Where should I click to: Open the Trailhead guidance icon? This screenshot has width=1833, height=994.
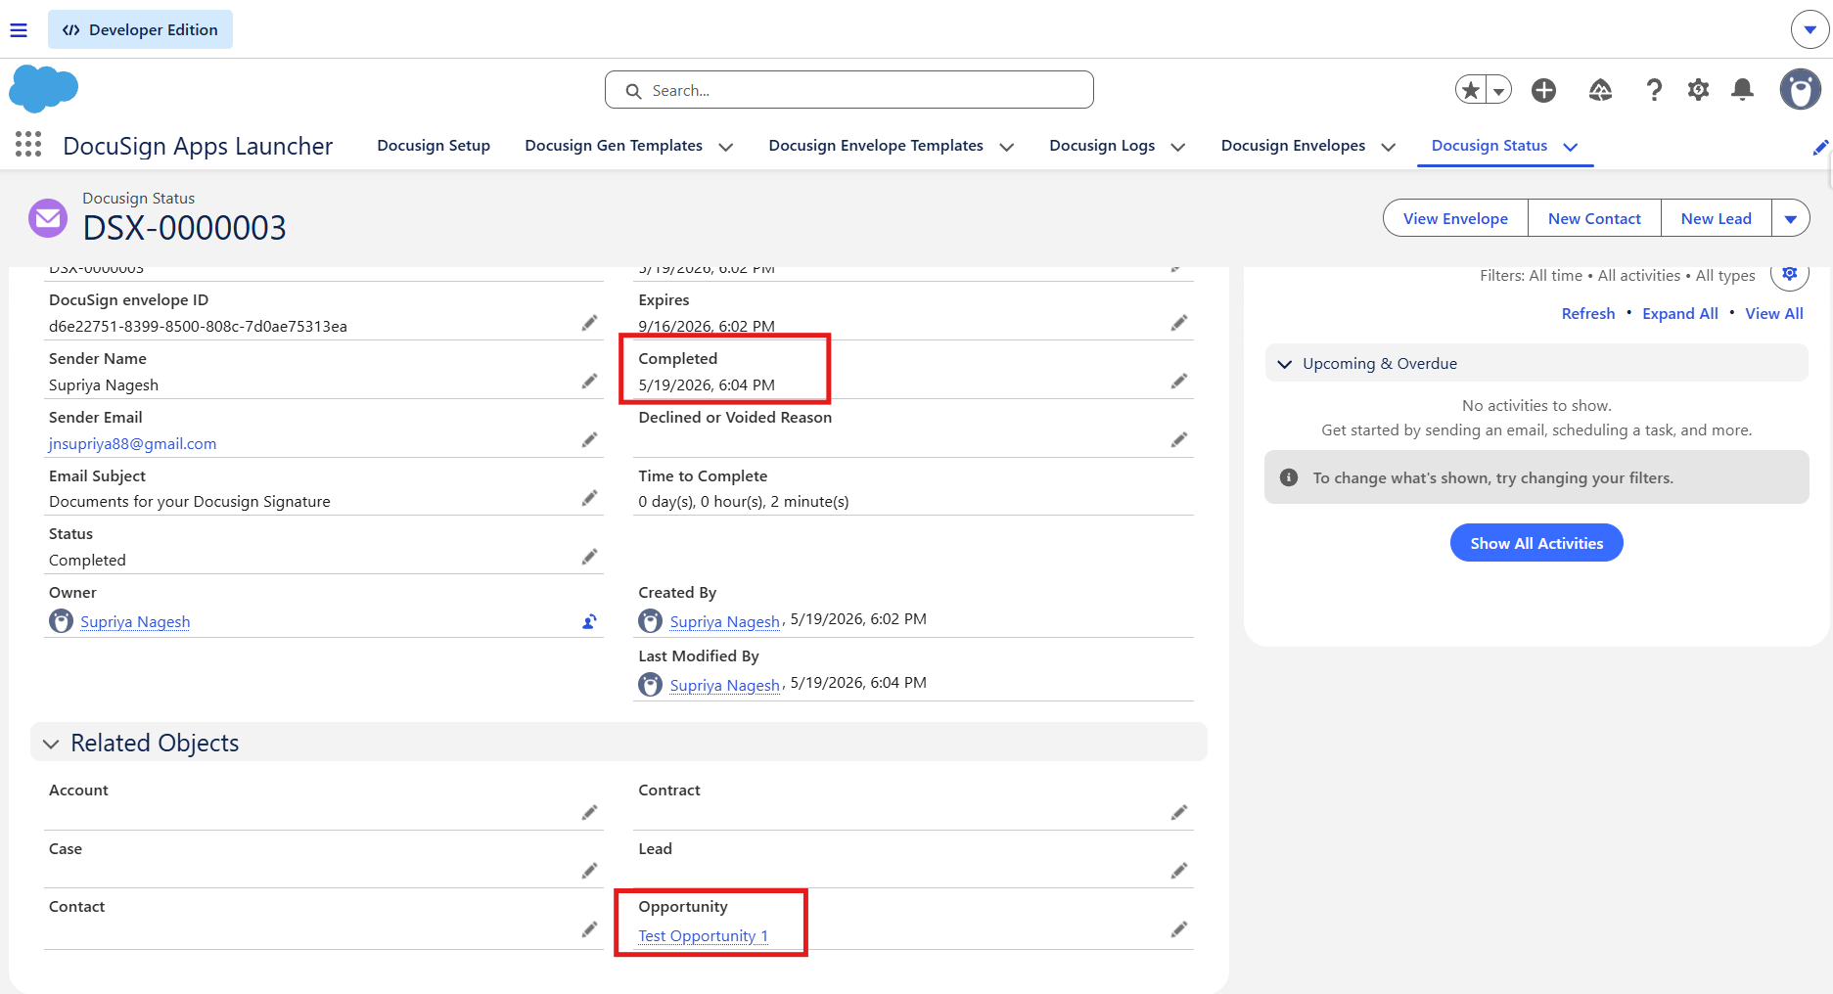1600,90
